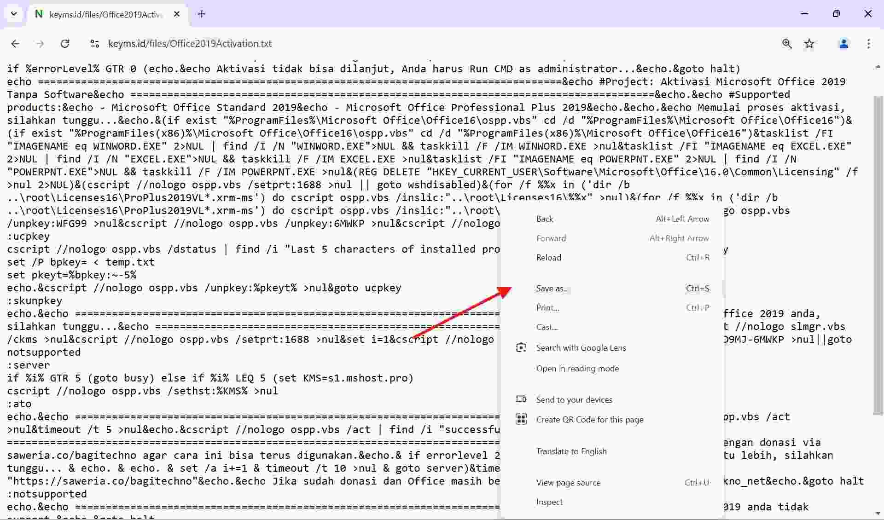
Task: Click the reload page icon
Action: [x=65, y=44]
